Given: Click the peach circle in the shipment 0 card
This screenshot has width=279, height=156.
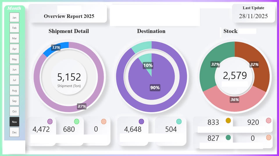Looking at the screenshot, I should [104, 121].
